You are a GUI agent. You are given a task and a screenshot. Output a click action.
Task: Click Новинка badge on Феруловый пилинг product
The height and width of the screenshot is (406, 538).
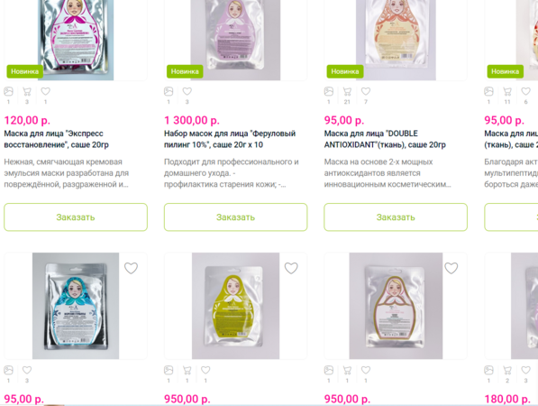[185, 71]
